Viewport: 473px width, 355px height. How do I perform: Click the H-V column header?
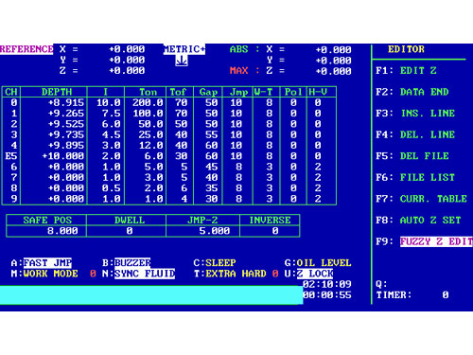318,92
